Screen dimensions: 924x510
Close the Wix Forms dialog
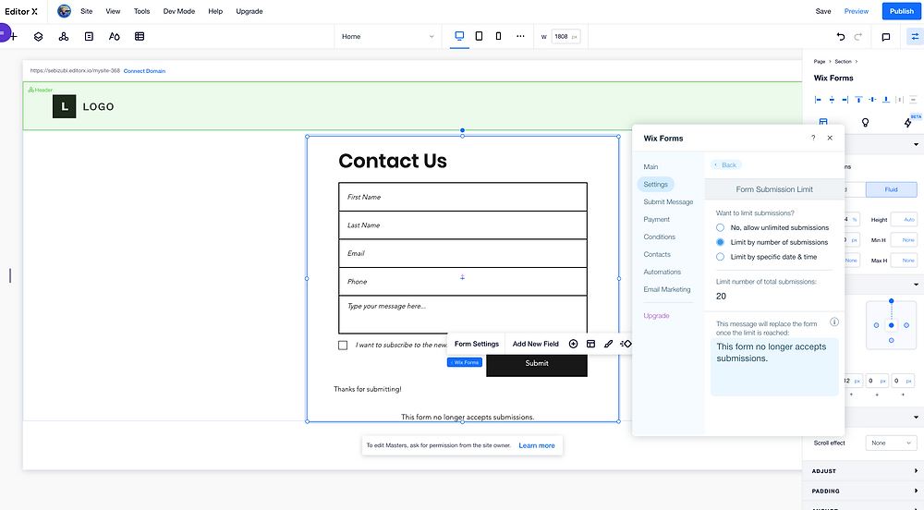click(x=830, y=138)
